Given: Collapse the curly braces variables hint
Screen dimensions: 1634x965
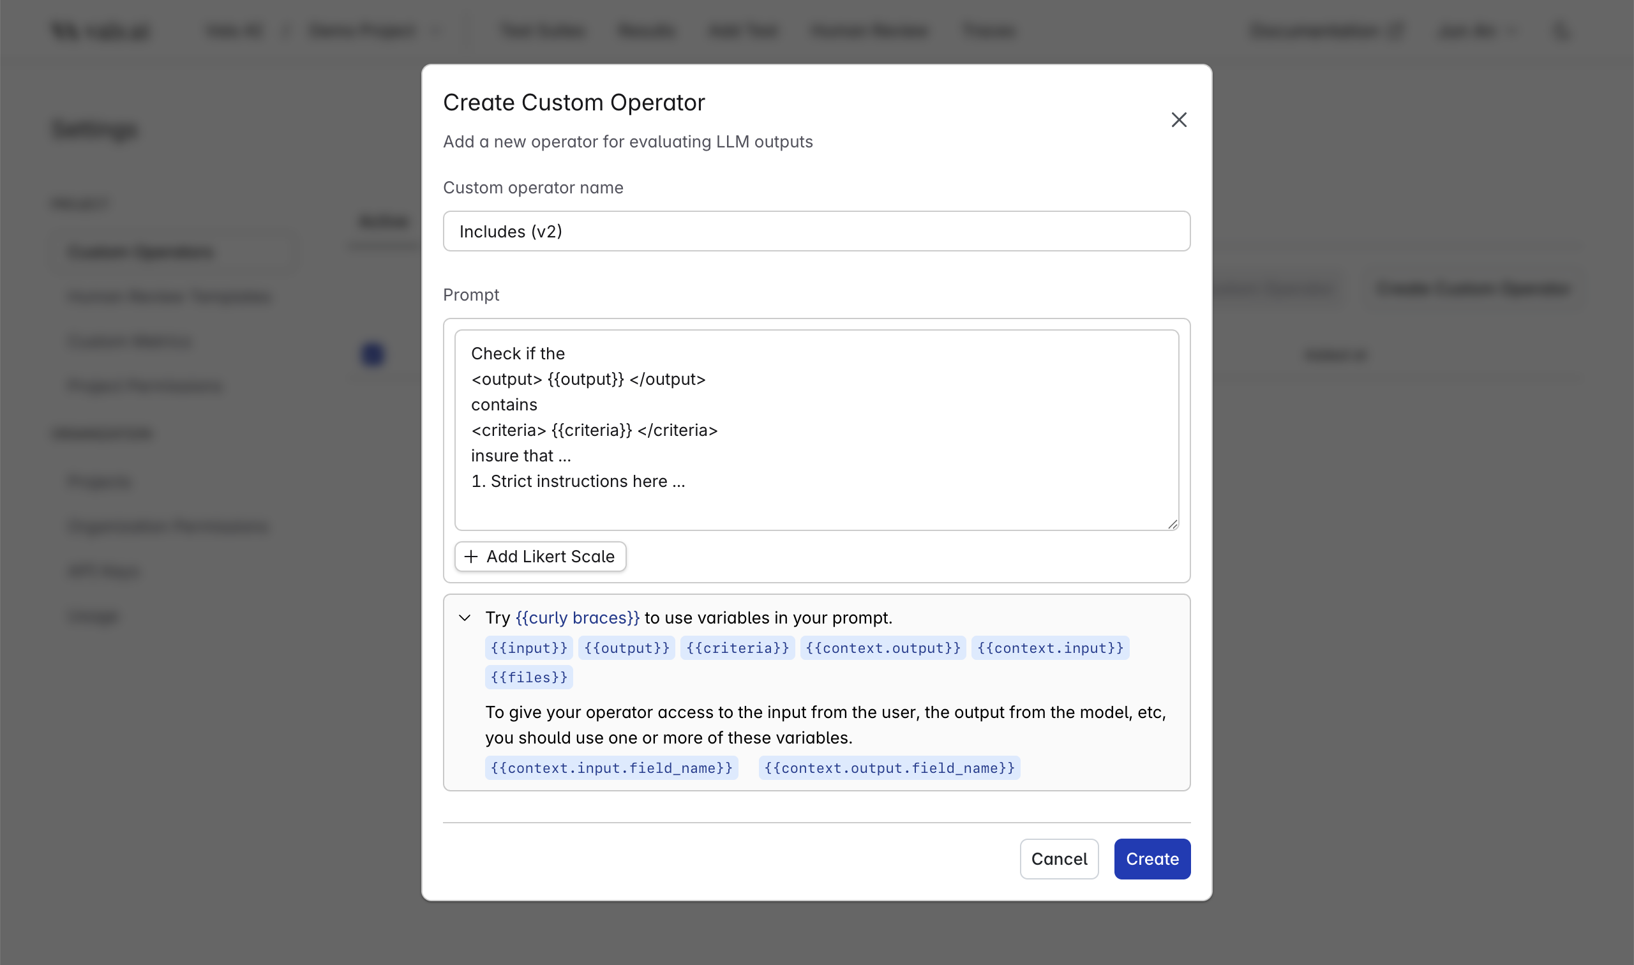Looking at the screenshot, I should [464, 618].
